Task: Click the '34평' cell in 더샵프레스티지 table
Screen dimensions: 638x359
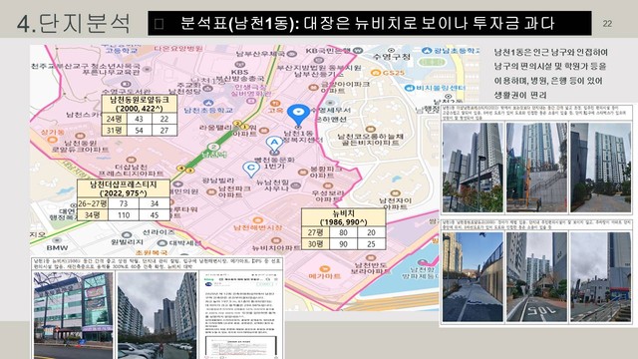Action: coord(93,215)
